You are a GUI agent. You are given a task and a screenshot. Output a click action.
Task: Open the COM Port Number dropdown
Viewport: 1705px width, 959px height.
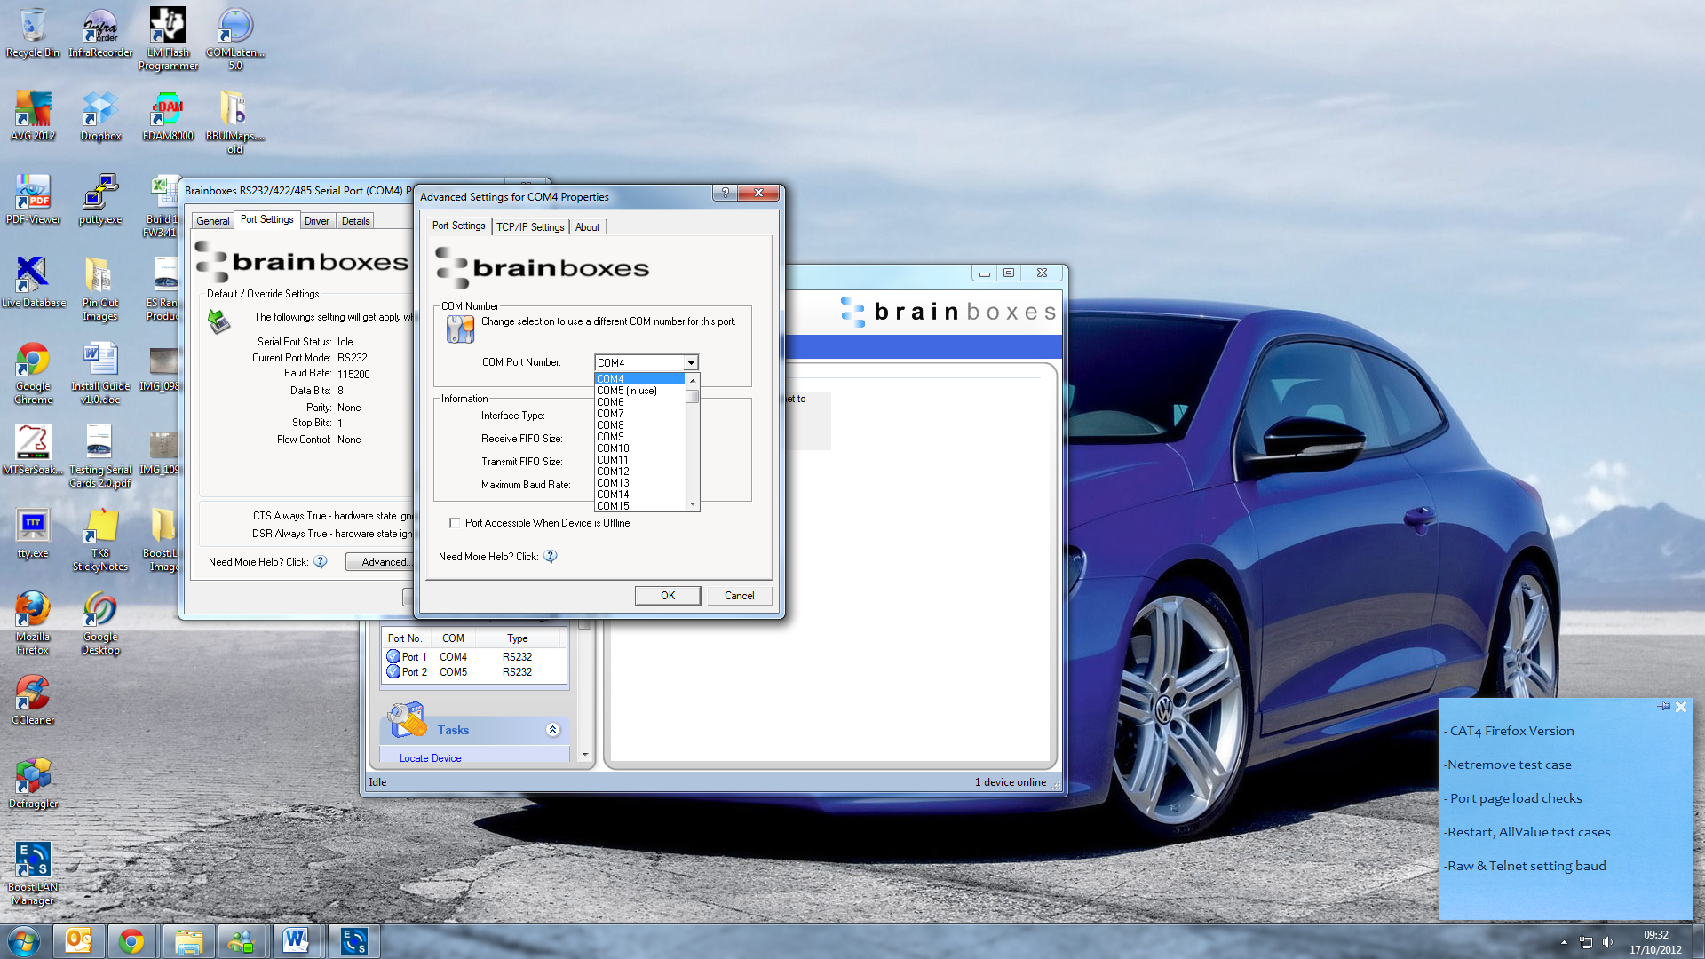click(x=691, y=362)
